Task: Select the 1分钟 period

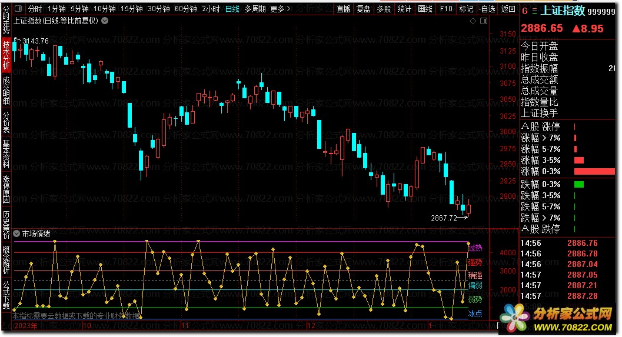Action: click(x=56, y=9)
